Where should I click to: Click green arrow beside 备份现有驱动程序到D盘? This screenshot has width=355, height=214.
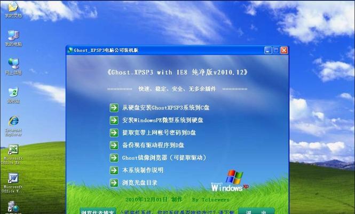(114, 145)
